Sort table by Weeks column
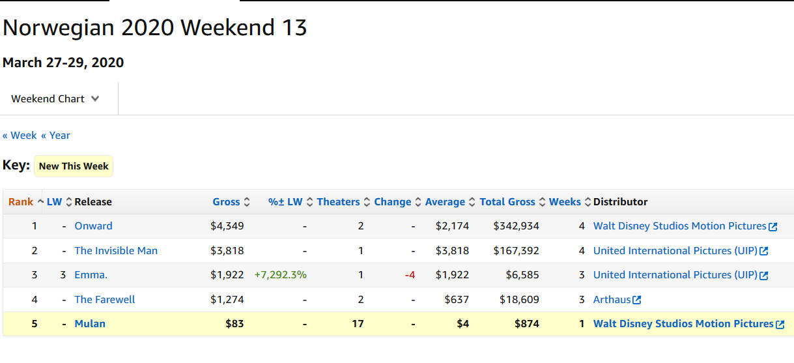794x363 pixels. [570, 202]
